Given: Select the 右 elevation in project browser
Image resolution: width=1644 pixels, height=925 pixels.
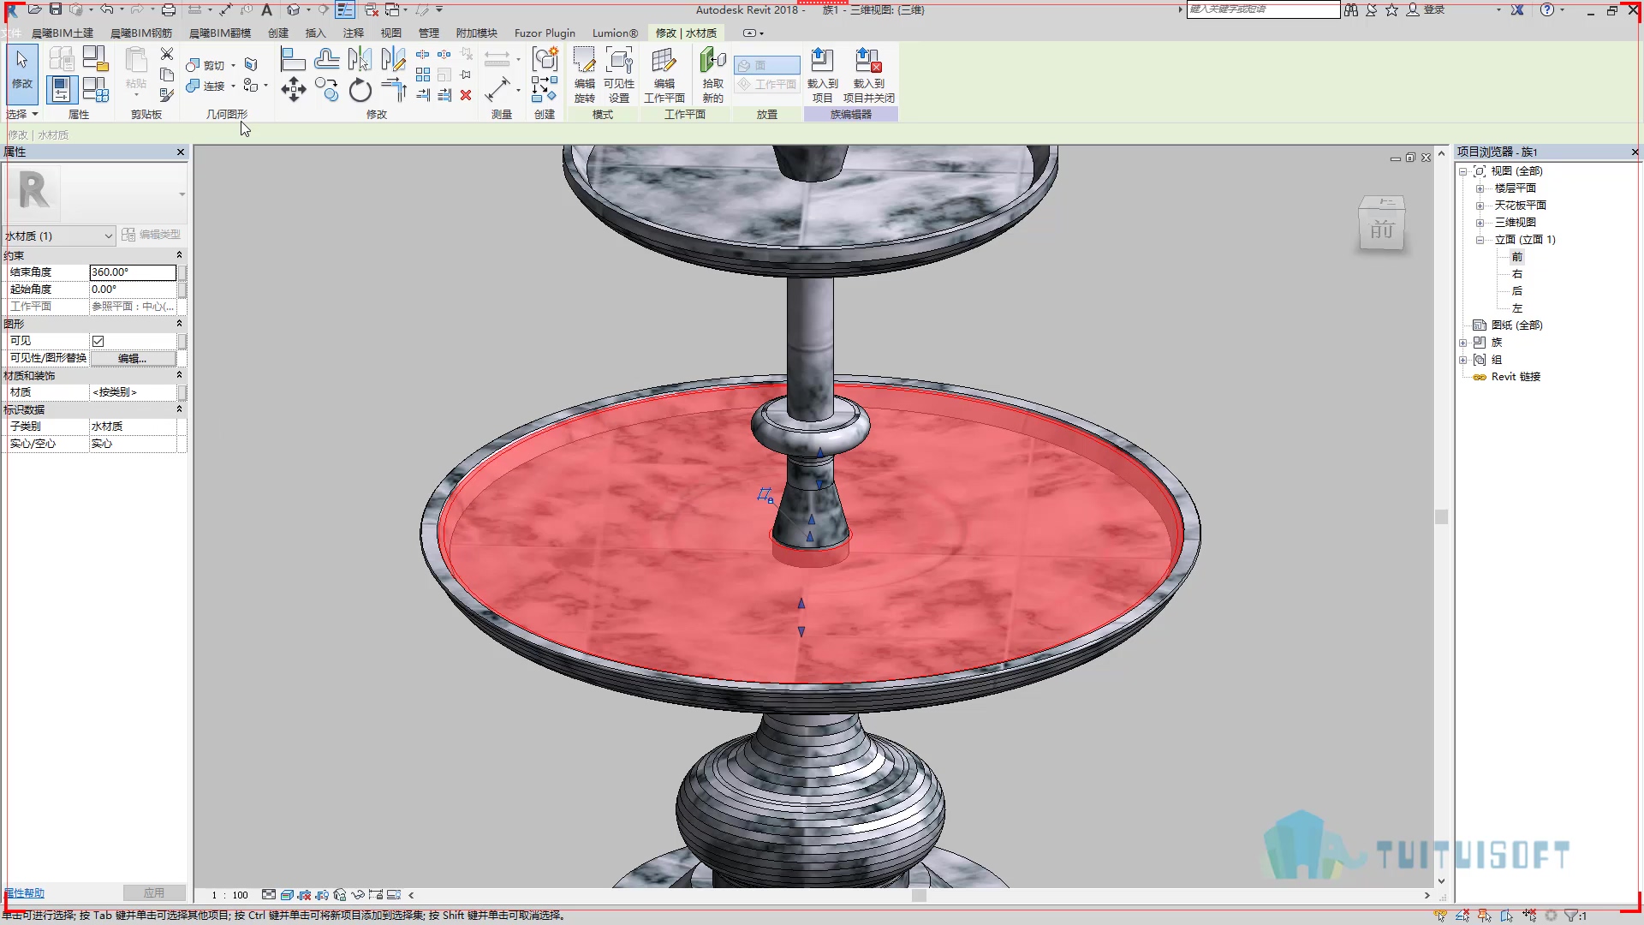Looking at the screenshot, I should pyautogui.click(x=1517, y=274).
